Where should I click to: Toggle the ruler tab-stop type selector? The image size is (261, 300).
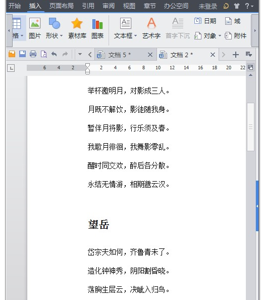click(11, 68)
